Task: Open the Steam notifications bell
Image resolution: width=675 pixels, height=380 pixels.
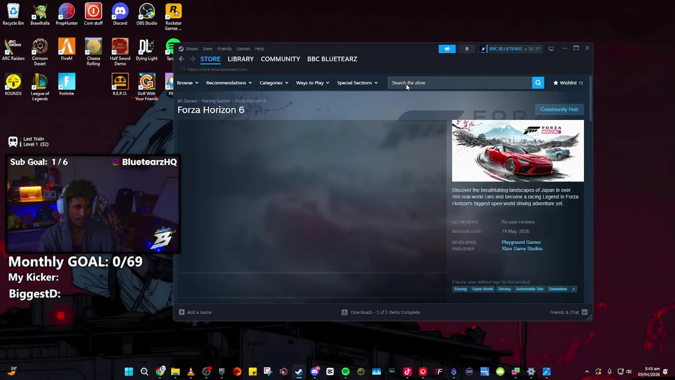Action: point(467,49)
